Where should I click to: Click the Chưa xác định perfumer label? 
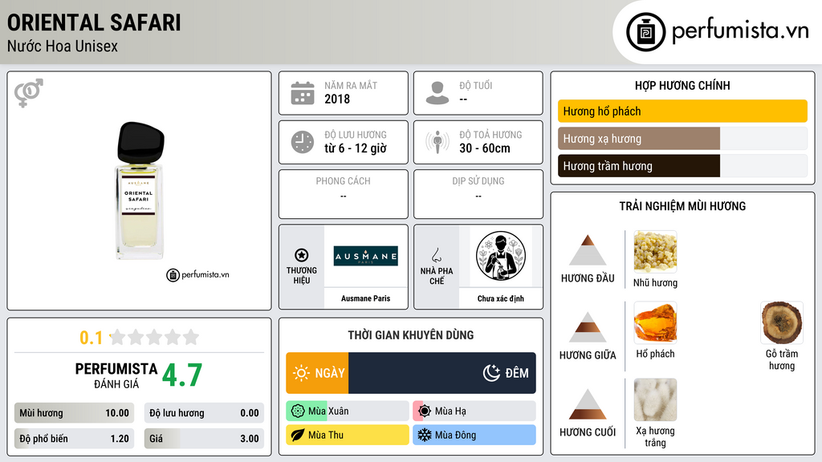click(501, 298)
